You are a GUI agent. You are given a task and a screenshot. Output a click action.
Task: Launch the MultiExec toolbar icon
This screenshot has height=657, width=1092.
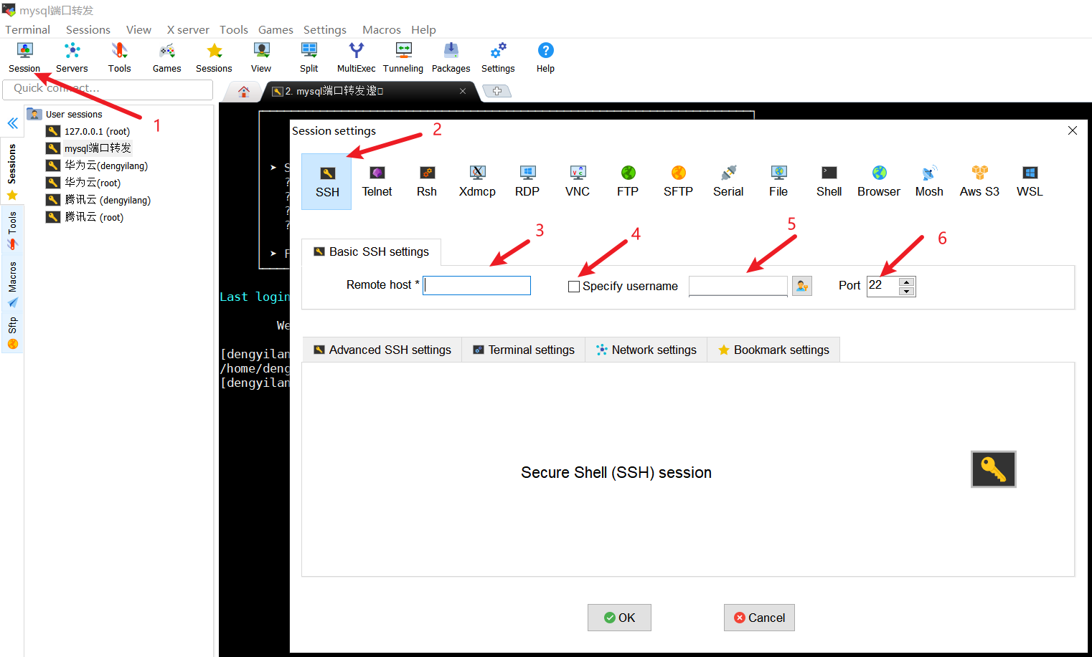356,57
